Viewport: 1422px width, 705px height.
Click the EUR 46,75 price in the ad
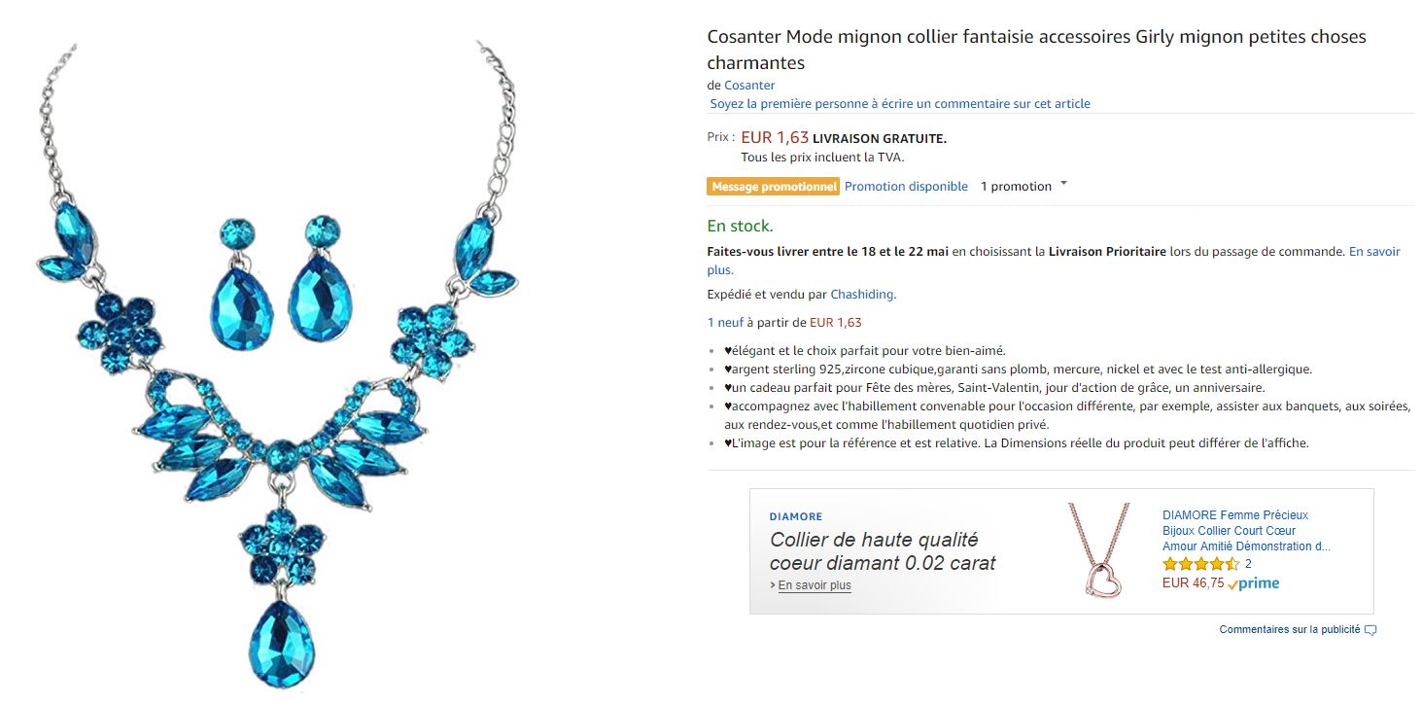(x=1193, y=583)
